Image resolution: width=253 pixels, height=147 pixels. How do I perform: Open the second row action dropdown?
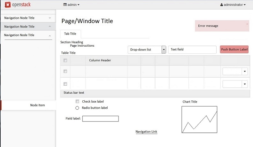click(x=245, y=84)
